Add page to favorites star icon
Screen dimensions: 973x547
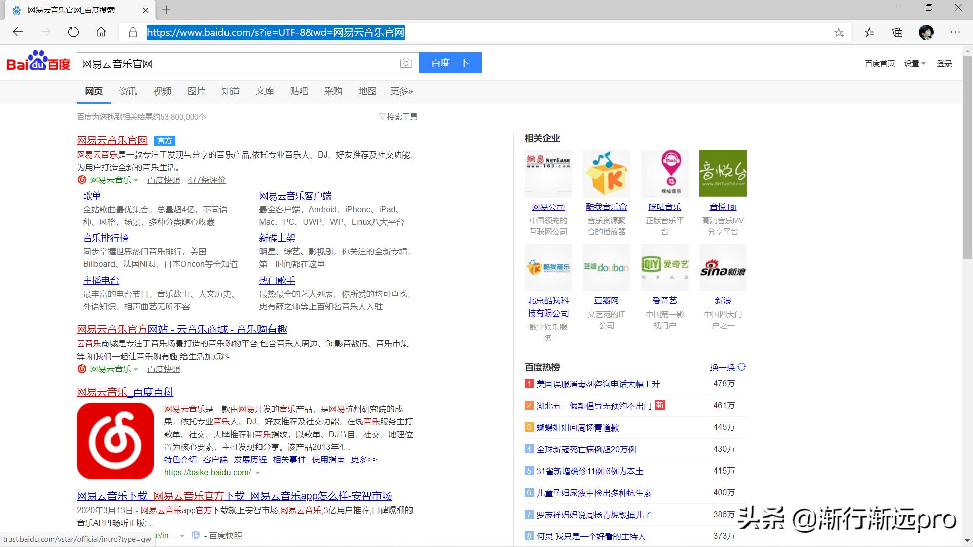[x=839, y=33]
